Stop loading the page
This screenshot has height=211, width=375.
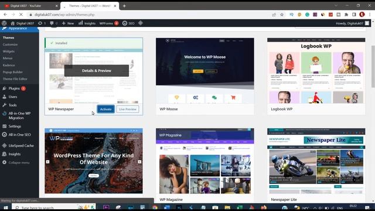point(21,15)
